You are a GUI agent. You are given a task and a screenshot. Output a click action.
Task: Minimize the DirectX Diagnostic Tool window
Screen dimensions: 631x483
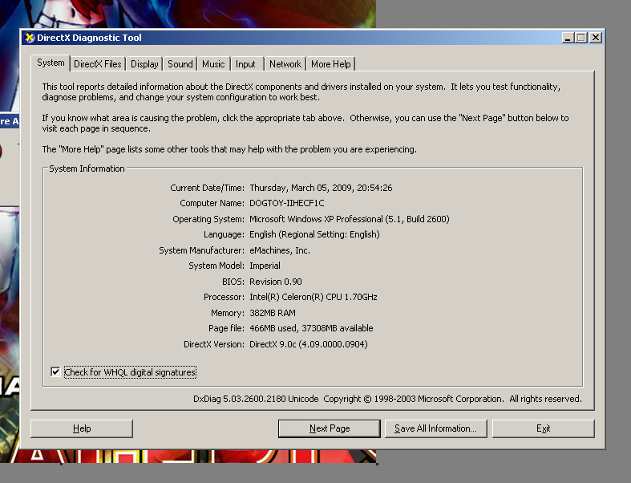(568, 38)
